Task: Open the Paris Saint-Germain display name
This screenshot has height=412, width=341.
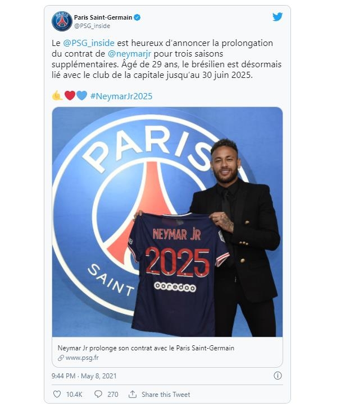Action: point(103,17)
